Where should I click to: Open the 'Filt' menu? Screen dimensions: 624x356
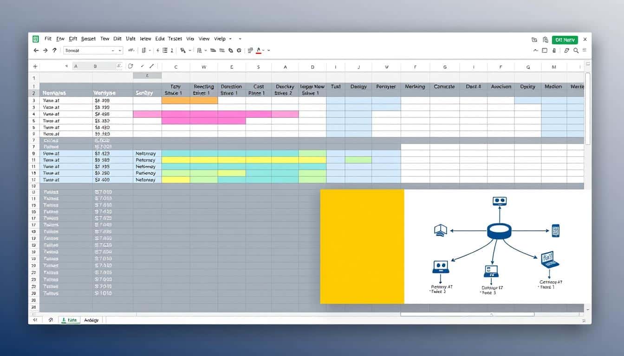(x=48, y=39)
